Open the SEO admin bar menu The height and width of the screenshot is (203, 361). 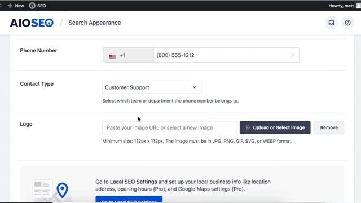pyautogui.click(x=38, y=6)
